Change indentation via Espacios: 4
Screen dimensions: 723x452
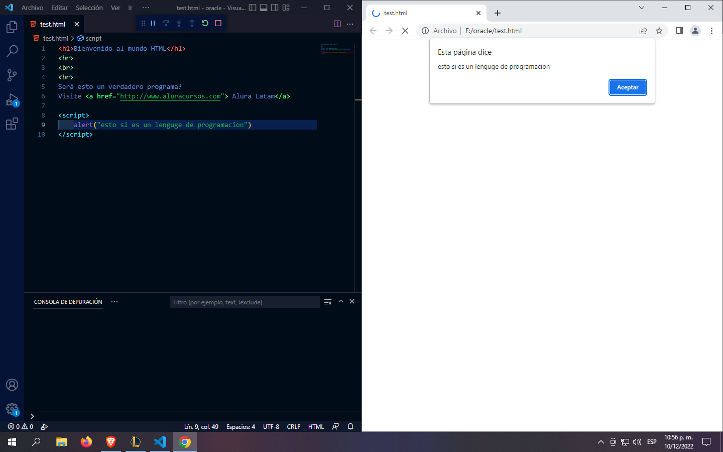[240, 426]
